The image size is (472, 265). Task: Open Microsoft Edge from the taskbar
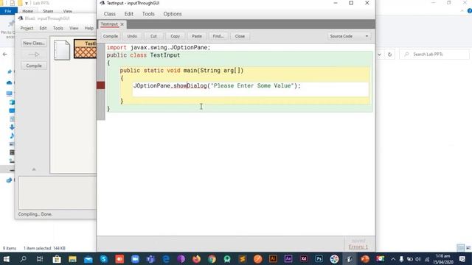click(x=166, y=258)
